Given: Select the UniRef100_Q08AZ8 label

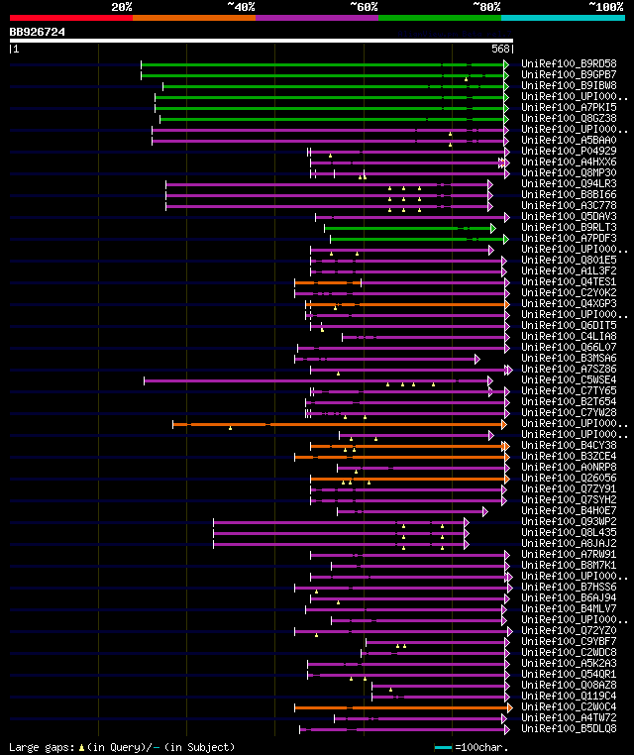Looking at the screenshot, I should click(x=569, y=686).
